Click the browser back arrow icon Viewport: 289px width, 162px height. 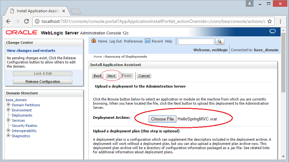point(8,21)
